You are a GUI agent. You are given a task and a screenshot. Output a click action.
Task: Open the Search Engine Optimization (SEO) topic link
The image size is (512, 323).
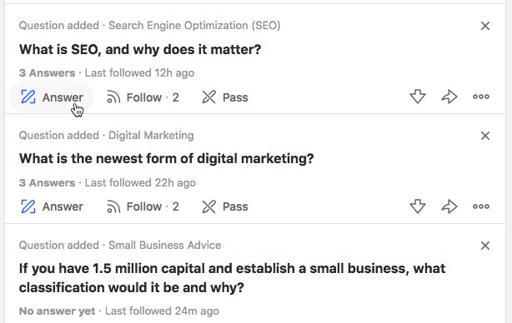point(194,26)
